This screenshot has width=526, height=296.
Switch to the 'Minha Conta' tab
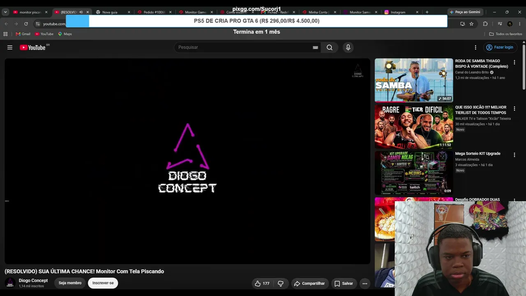click(319, 12)
